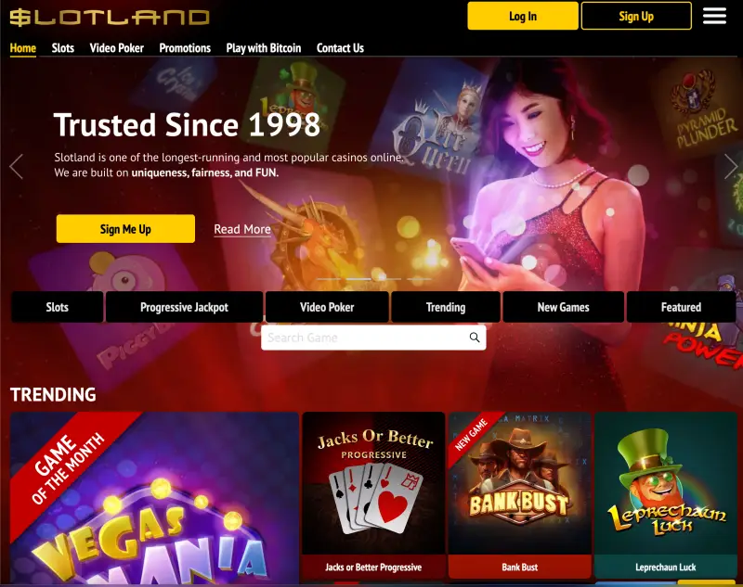Click the Sign Me Up button
This screenshot has width=743, height=587.
tap(125, 229)
